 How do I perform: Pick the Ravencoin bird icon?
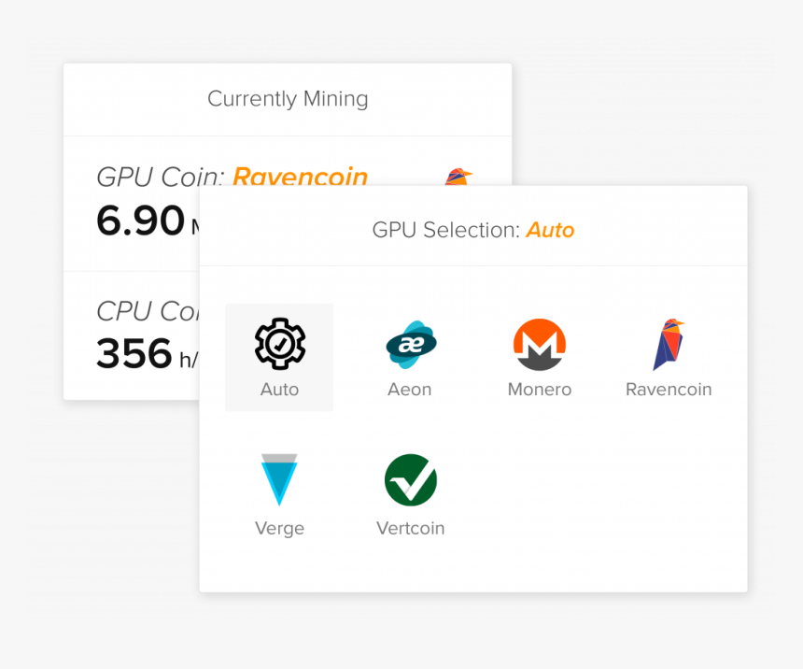coord(668,344)
